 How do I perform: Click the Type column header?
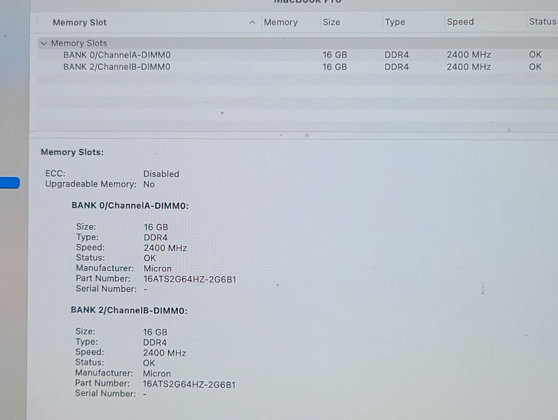point(395,22)
